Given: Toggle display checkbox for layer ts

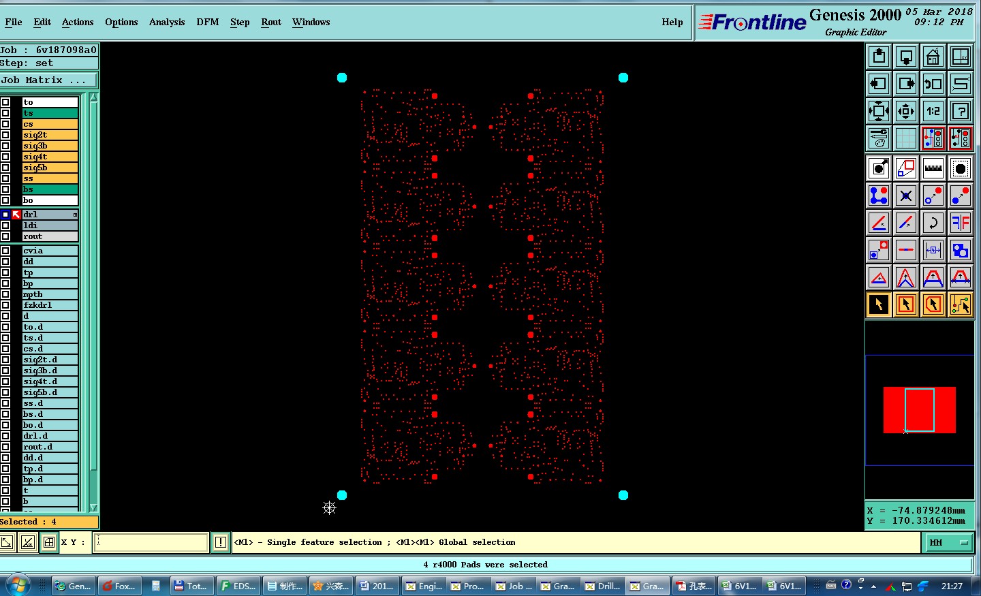Looking at the screenshot, I should [x=5, y=113].
